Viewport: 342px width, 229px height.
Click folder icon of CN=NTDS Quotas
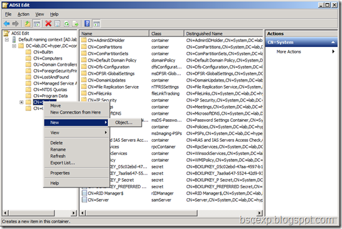(28, 90)
